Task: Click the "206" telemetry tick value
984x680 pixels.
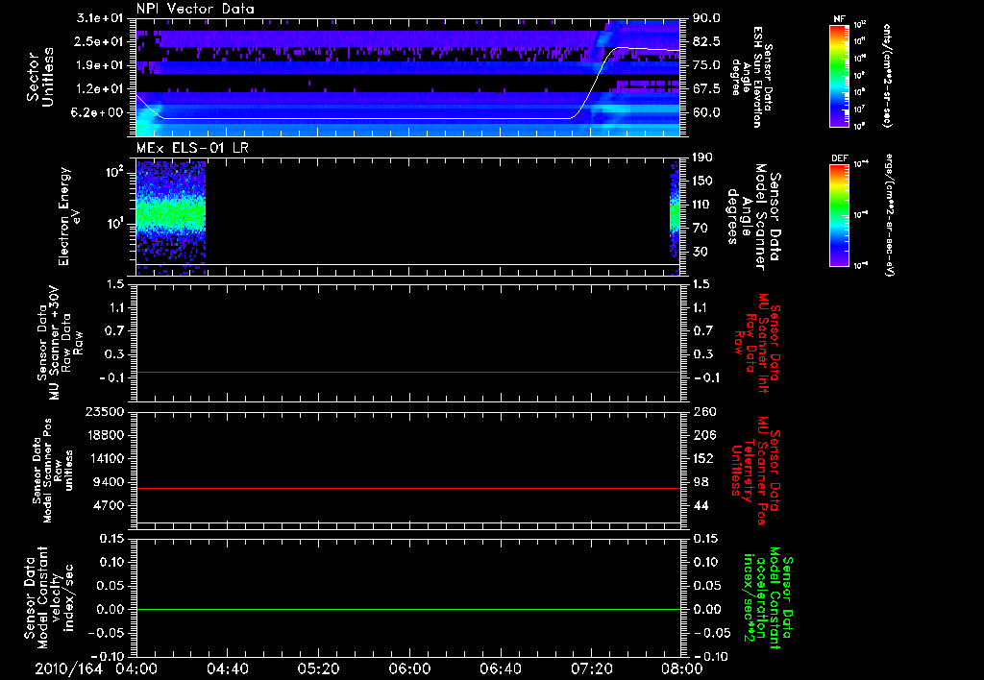Action: coord(702,435)
